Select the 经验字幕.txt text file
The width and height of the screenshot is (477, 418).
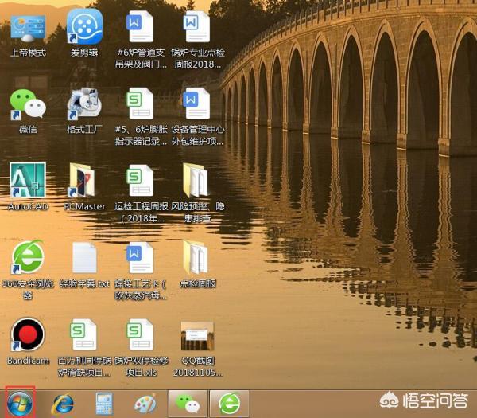point(84,260)
